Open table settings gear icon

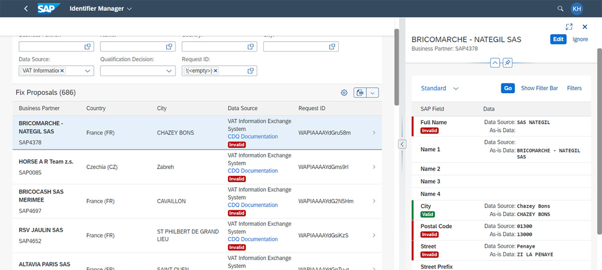pyautogui.click(x=344, y=92)
